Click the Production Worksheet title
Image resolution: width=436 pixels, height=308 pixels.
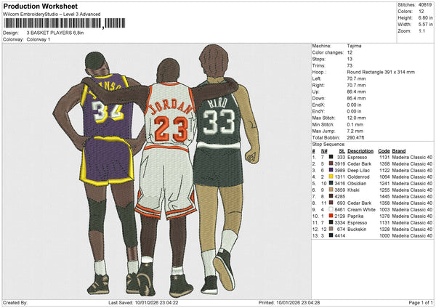41,6
